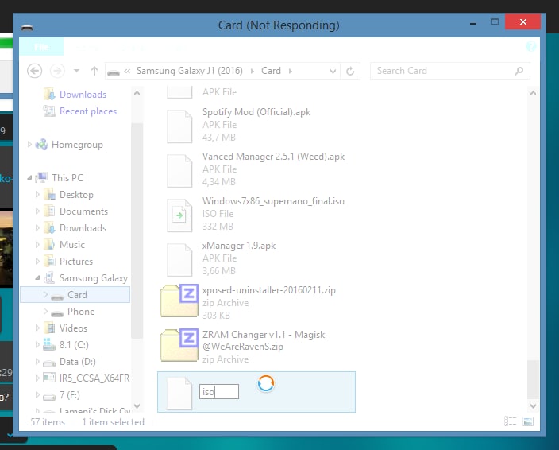
Task: Select ZRAM Changer v1.1 Magisk zip name
Action: pos(264,340)
